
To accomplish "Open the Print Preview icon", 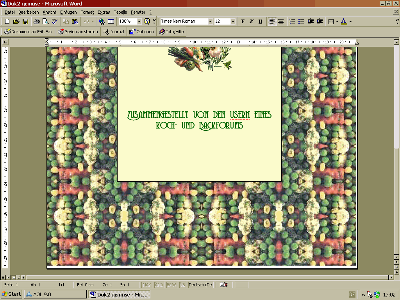I will click(x=45, y=21).
